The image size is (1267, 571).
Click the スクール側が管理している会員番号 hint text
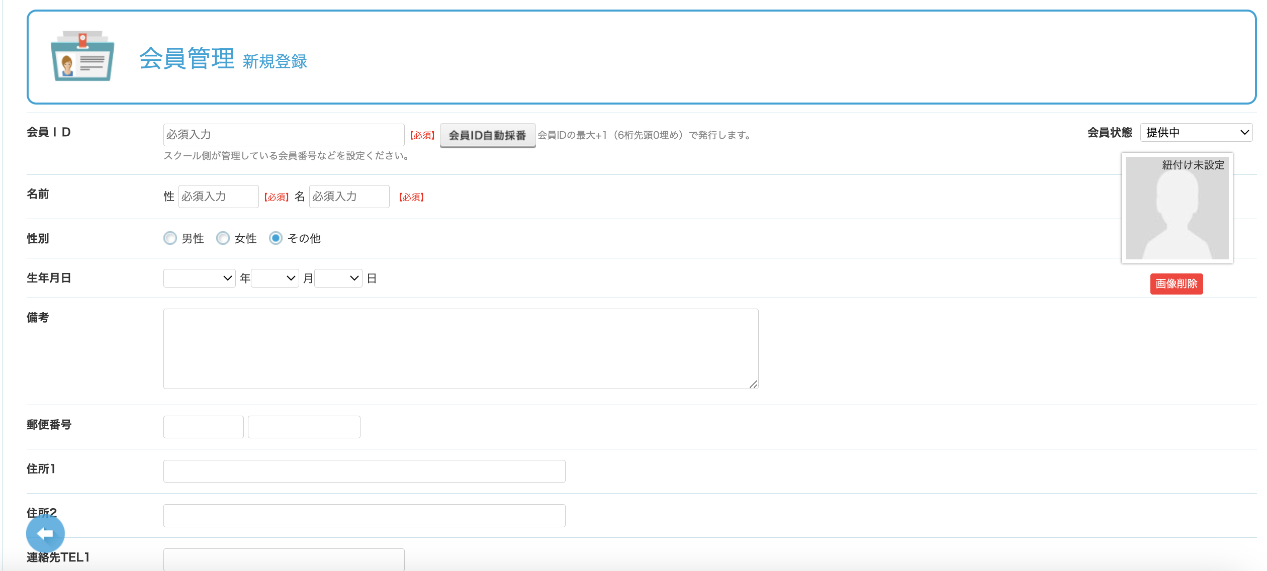[288, 156]
